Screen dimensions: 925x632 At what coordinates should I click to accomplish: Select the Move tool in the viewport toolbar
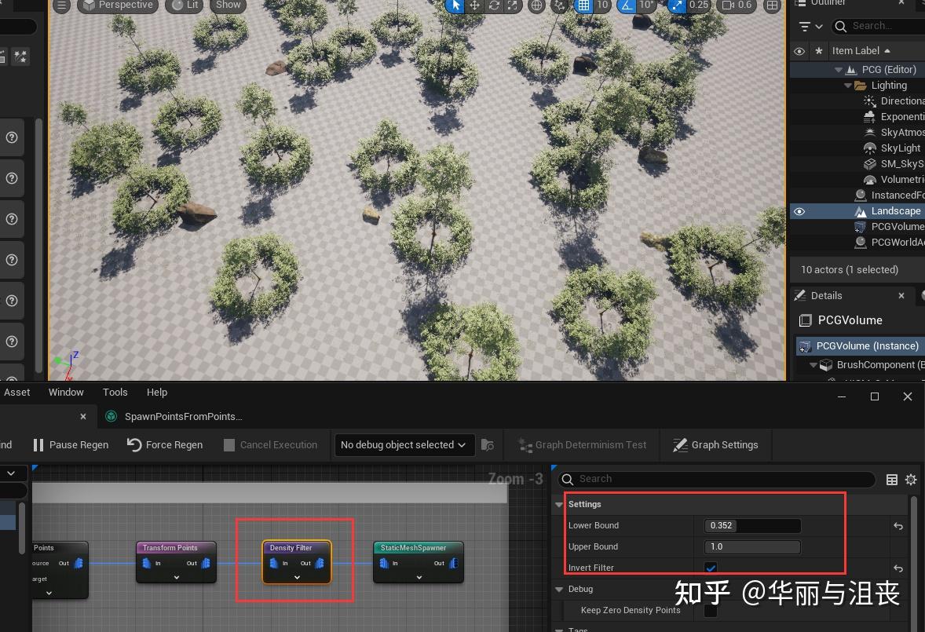tap(475, 6)
